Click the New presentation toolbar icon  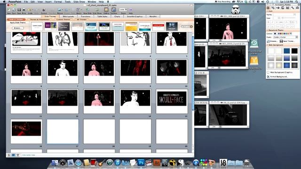tap(9, 10)
